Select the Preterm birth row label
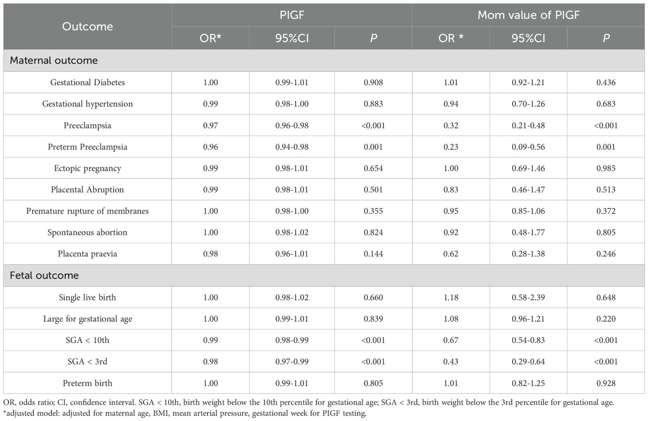 [x=87, y=383]
